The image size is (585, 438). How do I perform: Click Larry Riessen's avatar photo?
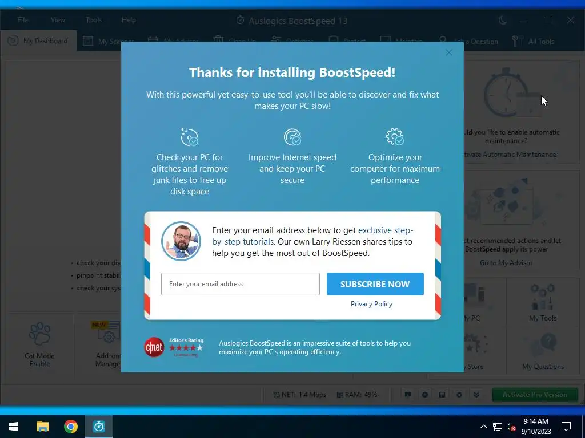[181, 241]
